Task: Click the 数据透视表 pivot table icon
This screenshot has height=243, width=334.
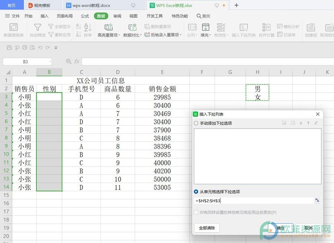Action: 13,27
